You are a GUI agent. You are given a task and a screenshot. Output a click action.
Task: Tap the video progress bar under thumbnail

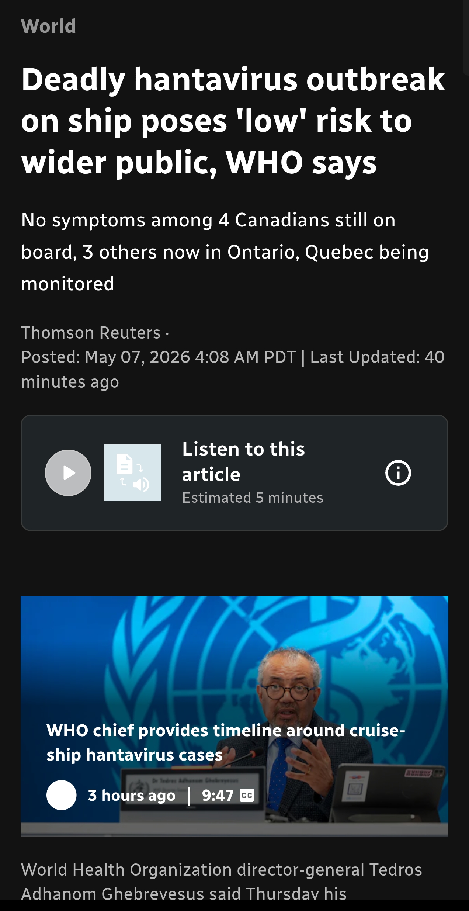(x=234, y=829)
